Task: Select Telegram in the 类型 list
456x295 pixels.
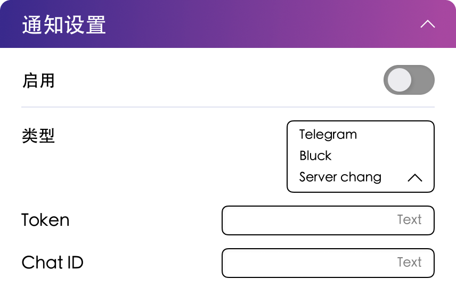Action: pyautogui.click(x=328, y=134)
